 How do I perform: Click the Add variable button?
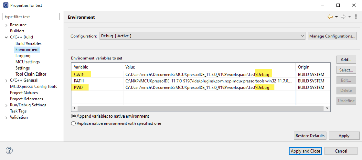346,60
